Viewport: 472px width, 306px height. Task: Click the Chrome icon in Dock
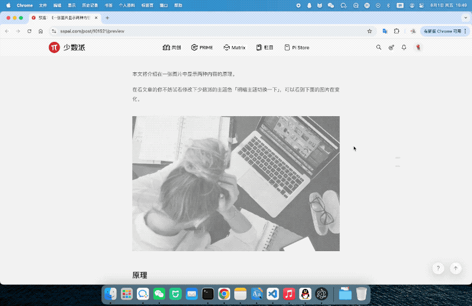[x=224, y=294]
